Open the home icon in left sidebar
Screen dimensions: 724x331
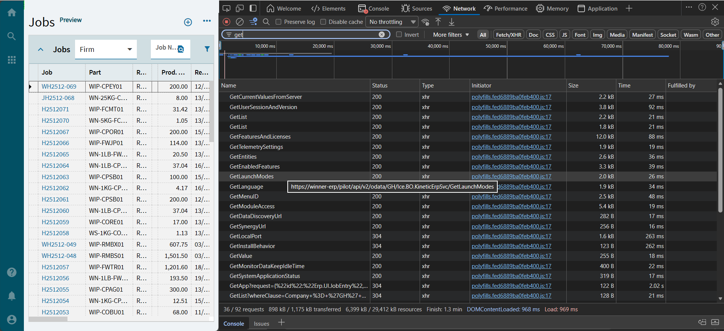click(x=12, y=12)
